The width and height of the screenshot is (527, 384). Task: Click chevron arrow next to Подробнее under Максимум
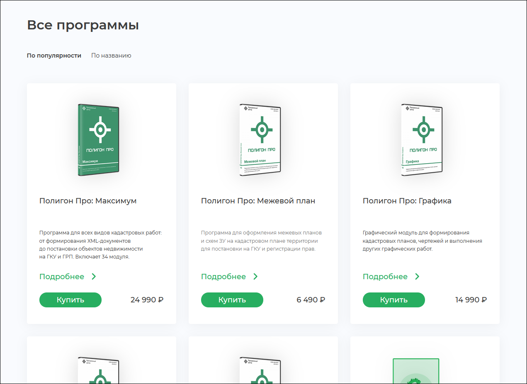point(94,277)
